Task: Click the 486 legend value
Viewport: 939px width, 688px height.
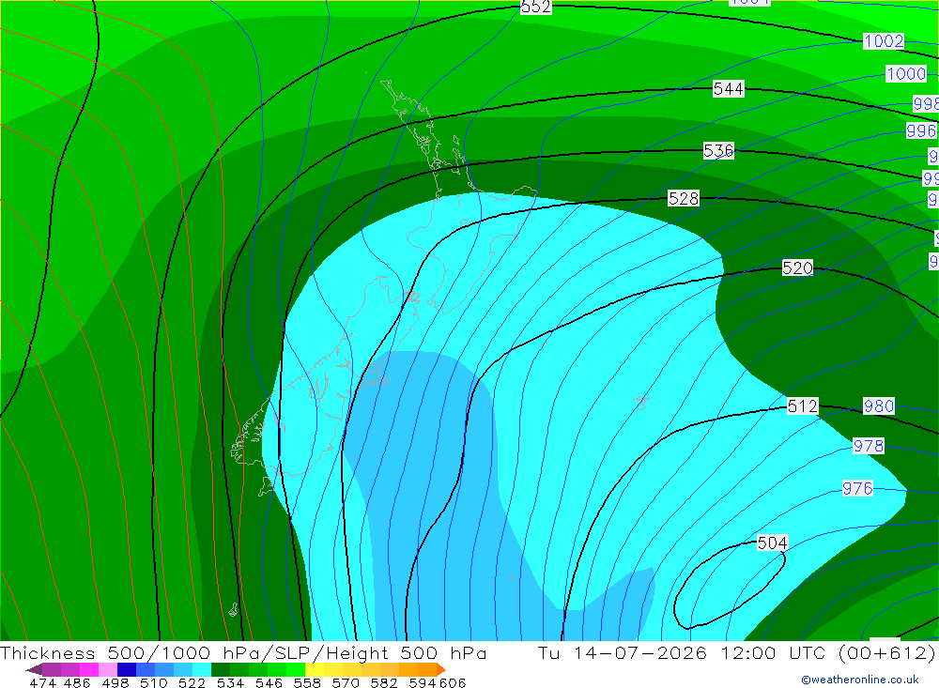Action: [77, 682]
